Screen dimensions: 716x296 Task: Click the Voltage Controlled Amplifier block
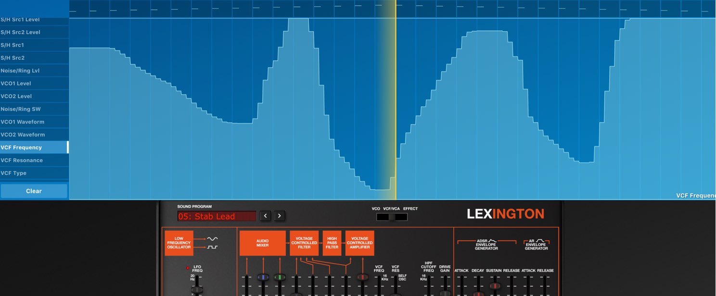(x=359, y=243)
